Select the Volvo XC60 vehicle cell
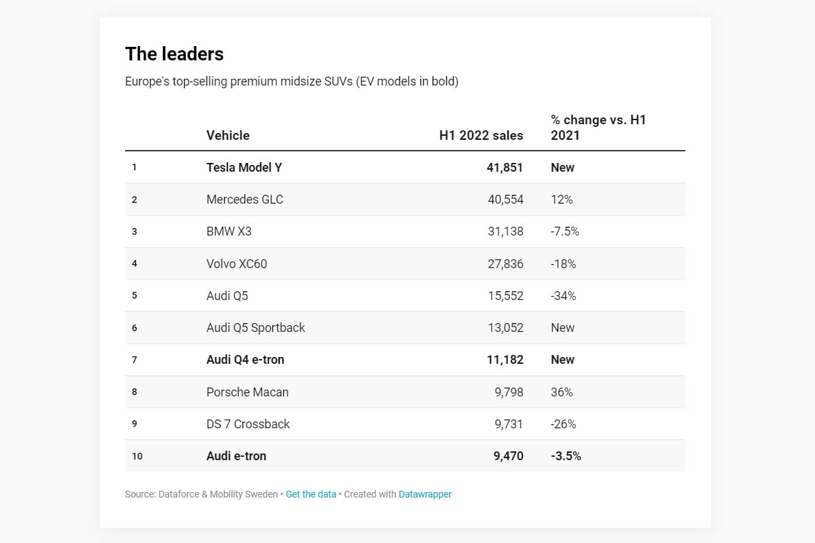Viewport: 815px width, 543px height. pos(236,263)
